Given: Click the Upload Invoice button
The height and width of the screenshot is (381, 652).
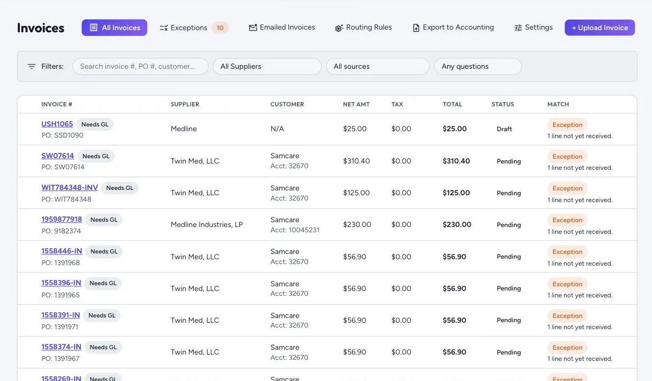Looking at the screenshot, I should tap(600, 28).
